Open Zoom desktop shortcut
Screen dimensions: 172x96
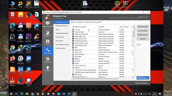(x=29, y=59)
